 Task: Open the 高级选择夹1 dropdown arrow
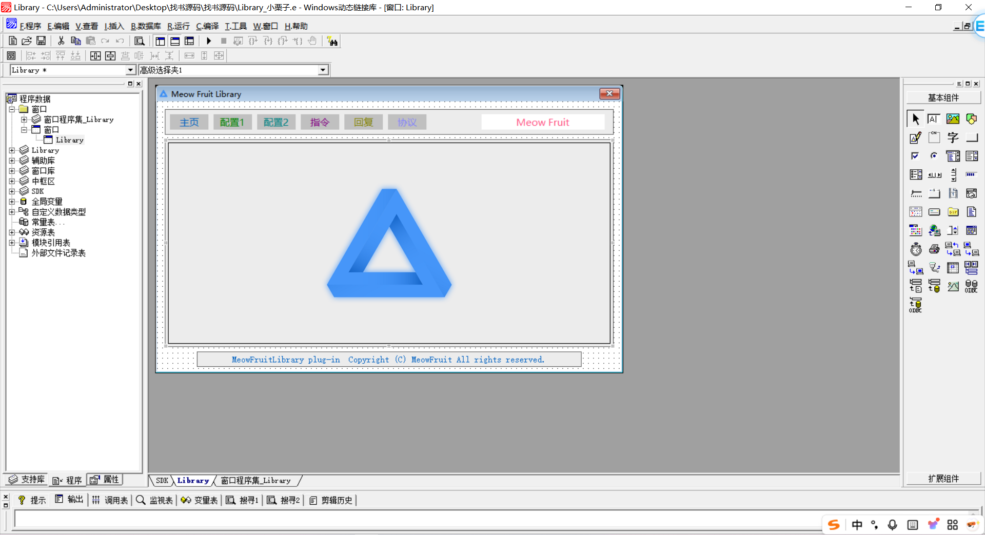pos(323,70)
